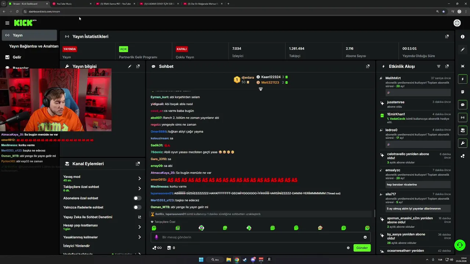470x264 pixels.
Task: Click username Kaan122324 in chat leaderboard
Action: (x=271, y=77)
